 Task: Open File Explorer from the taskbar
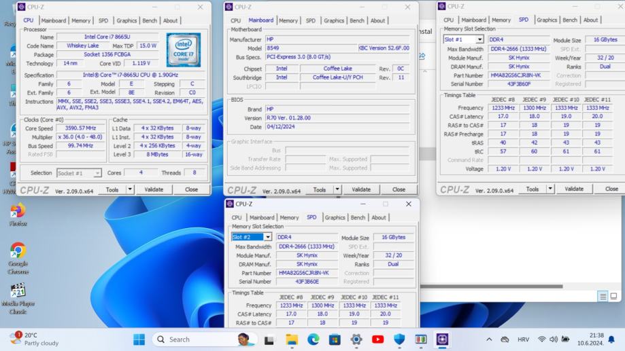tap(292, 339)
